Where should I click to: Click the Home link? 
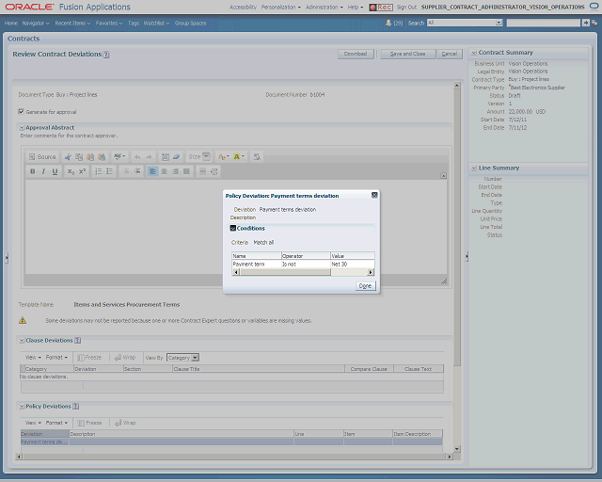11,23
